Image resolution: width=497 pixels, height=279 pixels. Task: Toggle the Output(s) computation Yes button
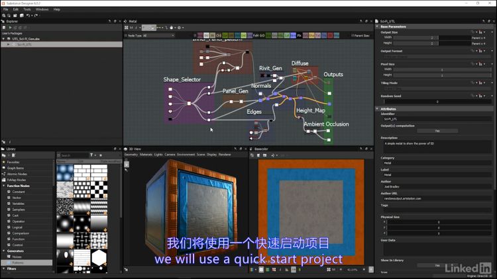tap(437, 131)
